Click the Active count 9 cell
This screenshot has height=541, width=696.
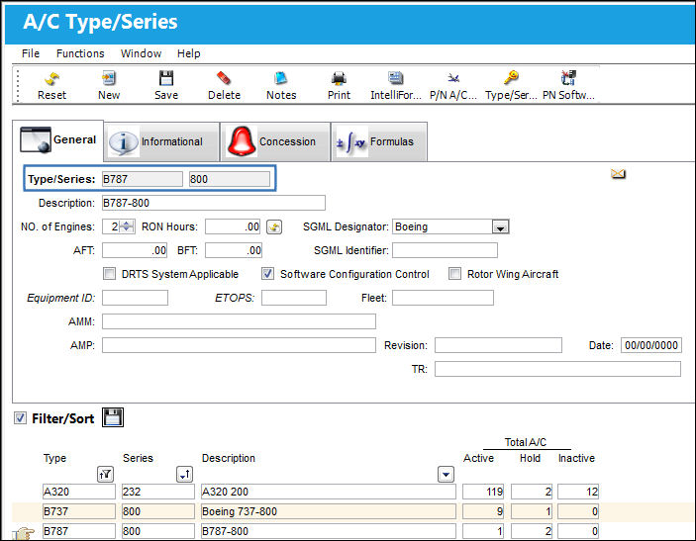[483, 511]
